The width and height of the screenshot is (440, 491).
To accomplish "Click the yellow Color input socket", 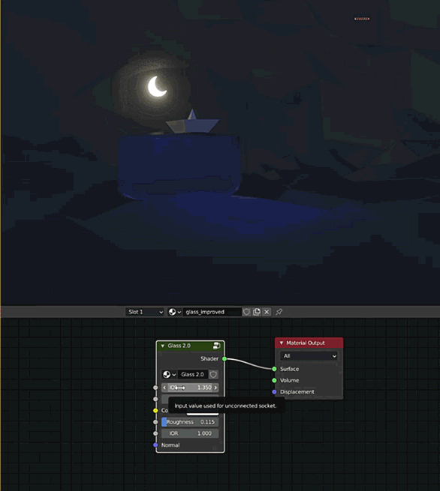I will (155, 411).
